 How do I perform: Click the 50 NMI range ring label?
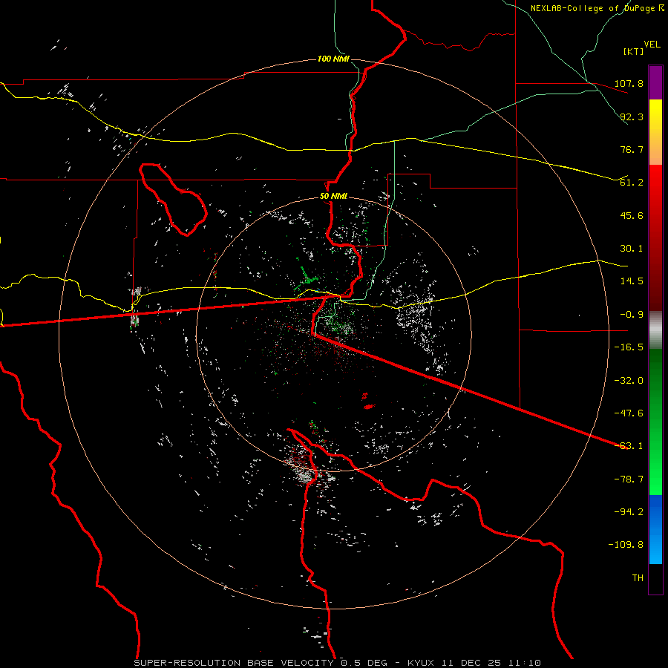click(x=333, y=196)
